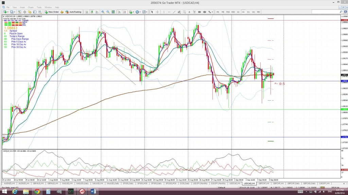Image resolution: width=348 pixels, height=195 pixels.
Task: Choose the Candlestick chart type
Action: 92,12
